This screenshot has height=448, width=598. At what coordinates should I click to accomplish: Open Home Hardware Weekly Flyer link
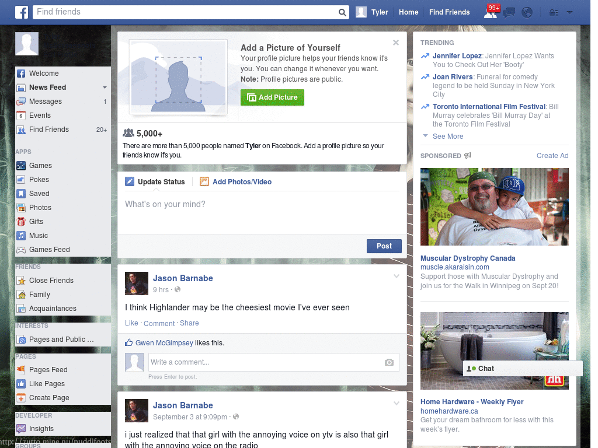coord(472,402)
